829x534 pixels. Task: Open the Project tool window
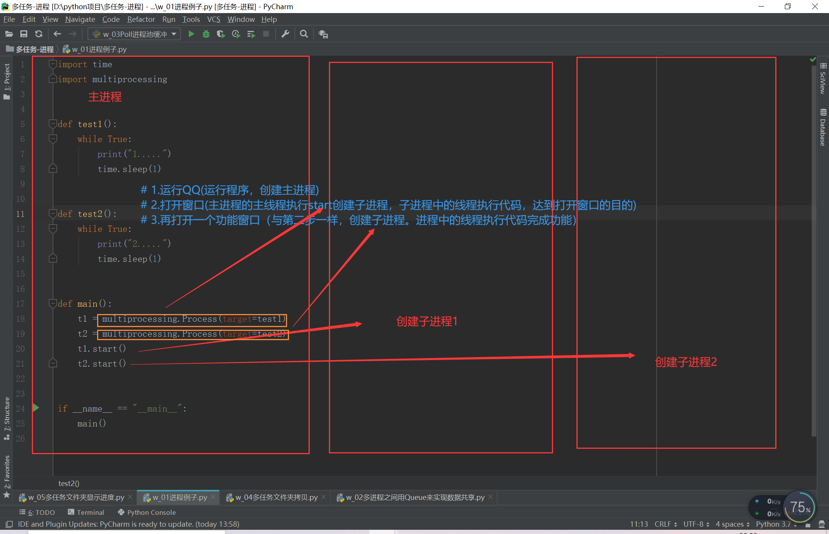click(x=7, y=81)
